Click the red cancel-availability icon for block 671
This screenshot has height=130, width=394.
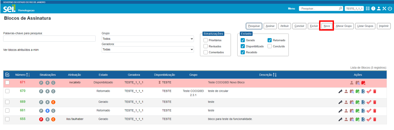363,82
